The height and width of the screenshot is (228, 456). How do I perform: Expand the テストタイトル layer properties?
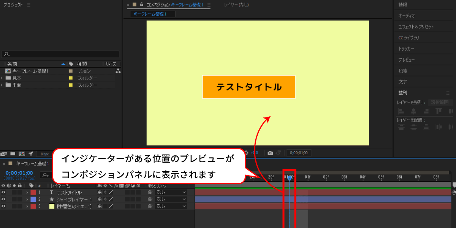27,192
